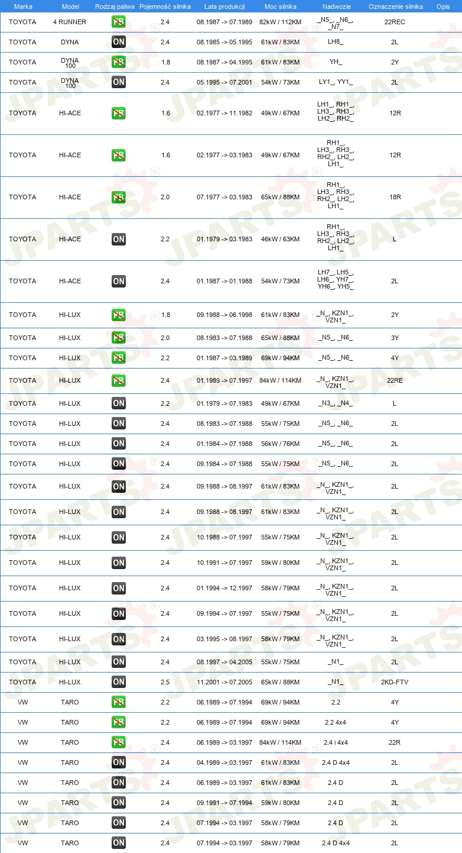Click the diesel ON icon for HI-ACE 01.1979 -> 03.1983
The image size is (462, 853).
[x=119, y=239]
